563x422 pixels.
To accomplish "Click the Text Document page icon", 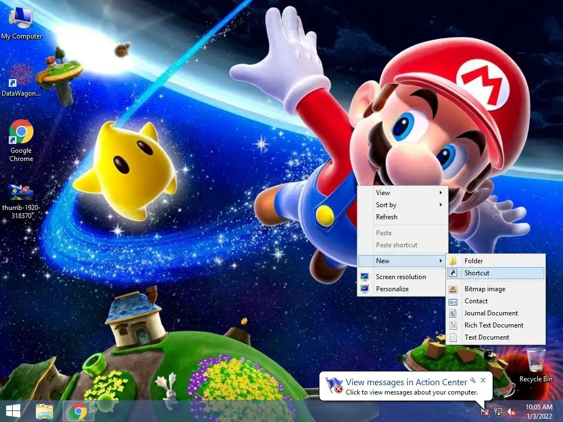I will [x=453, y=338].
